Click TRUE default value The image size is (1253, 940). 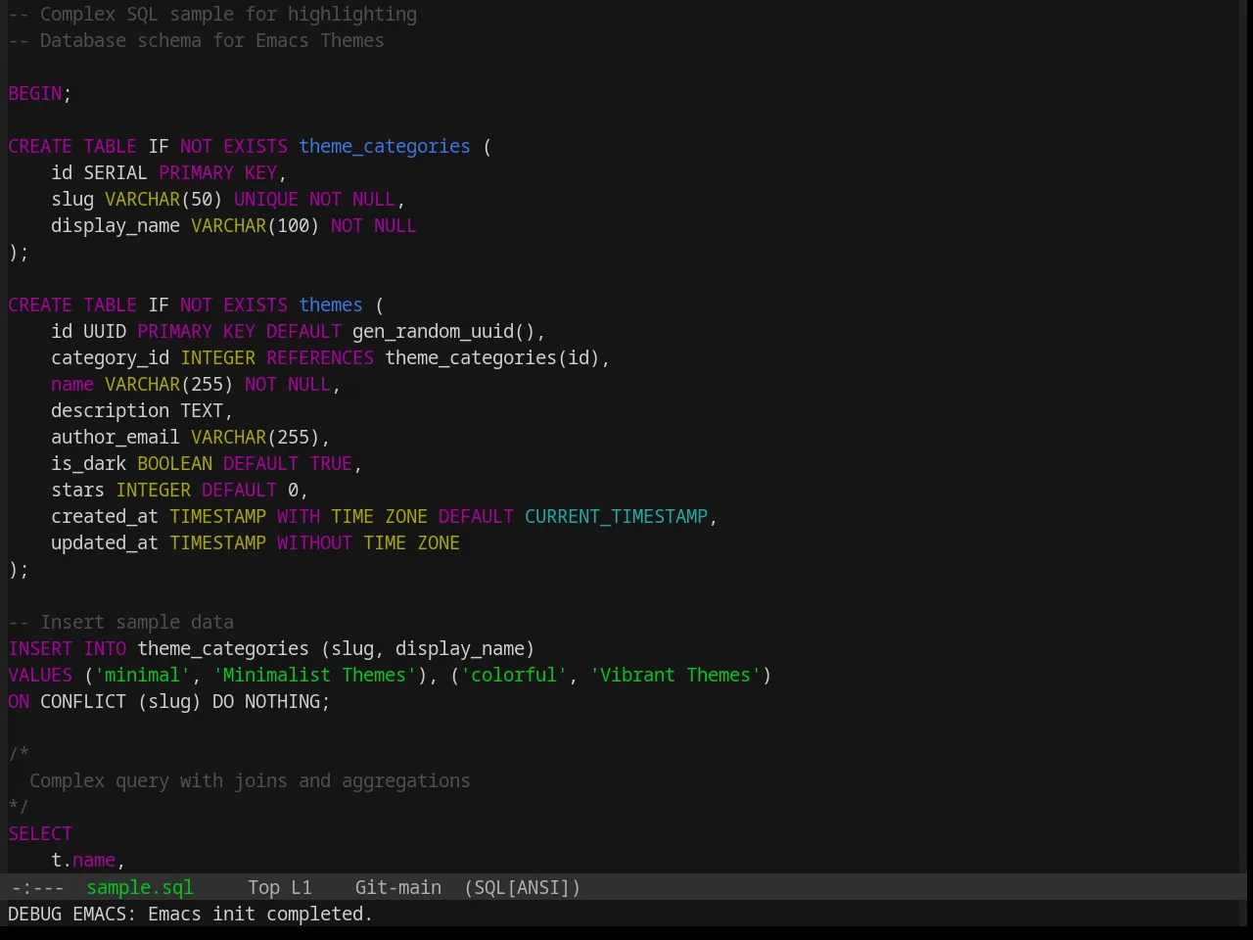pos(331,463)
